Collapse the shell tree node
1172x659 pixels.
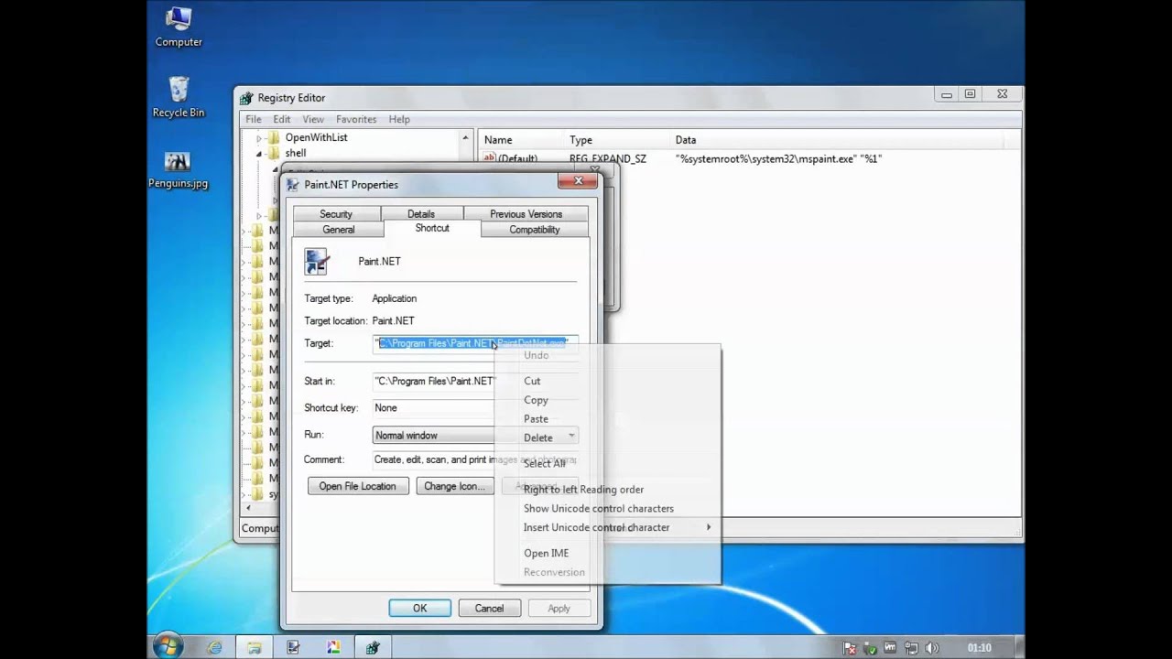258,153
